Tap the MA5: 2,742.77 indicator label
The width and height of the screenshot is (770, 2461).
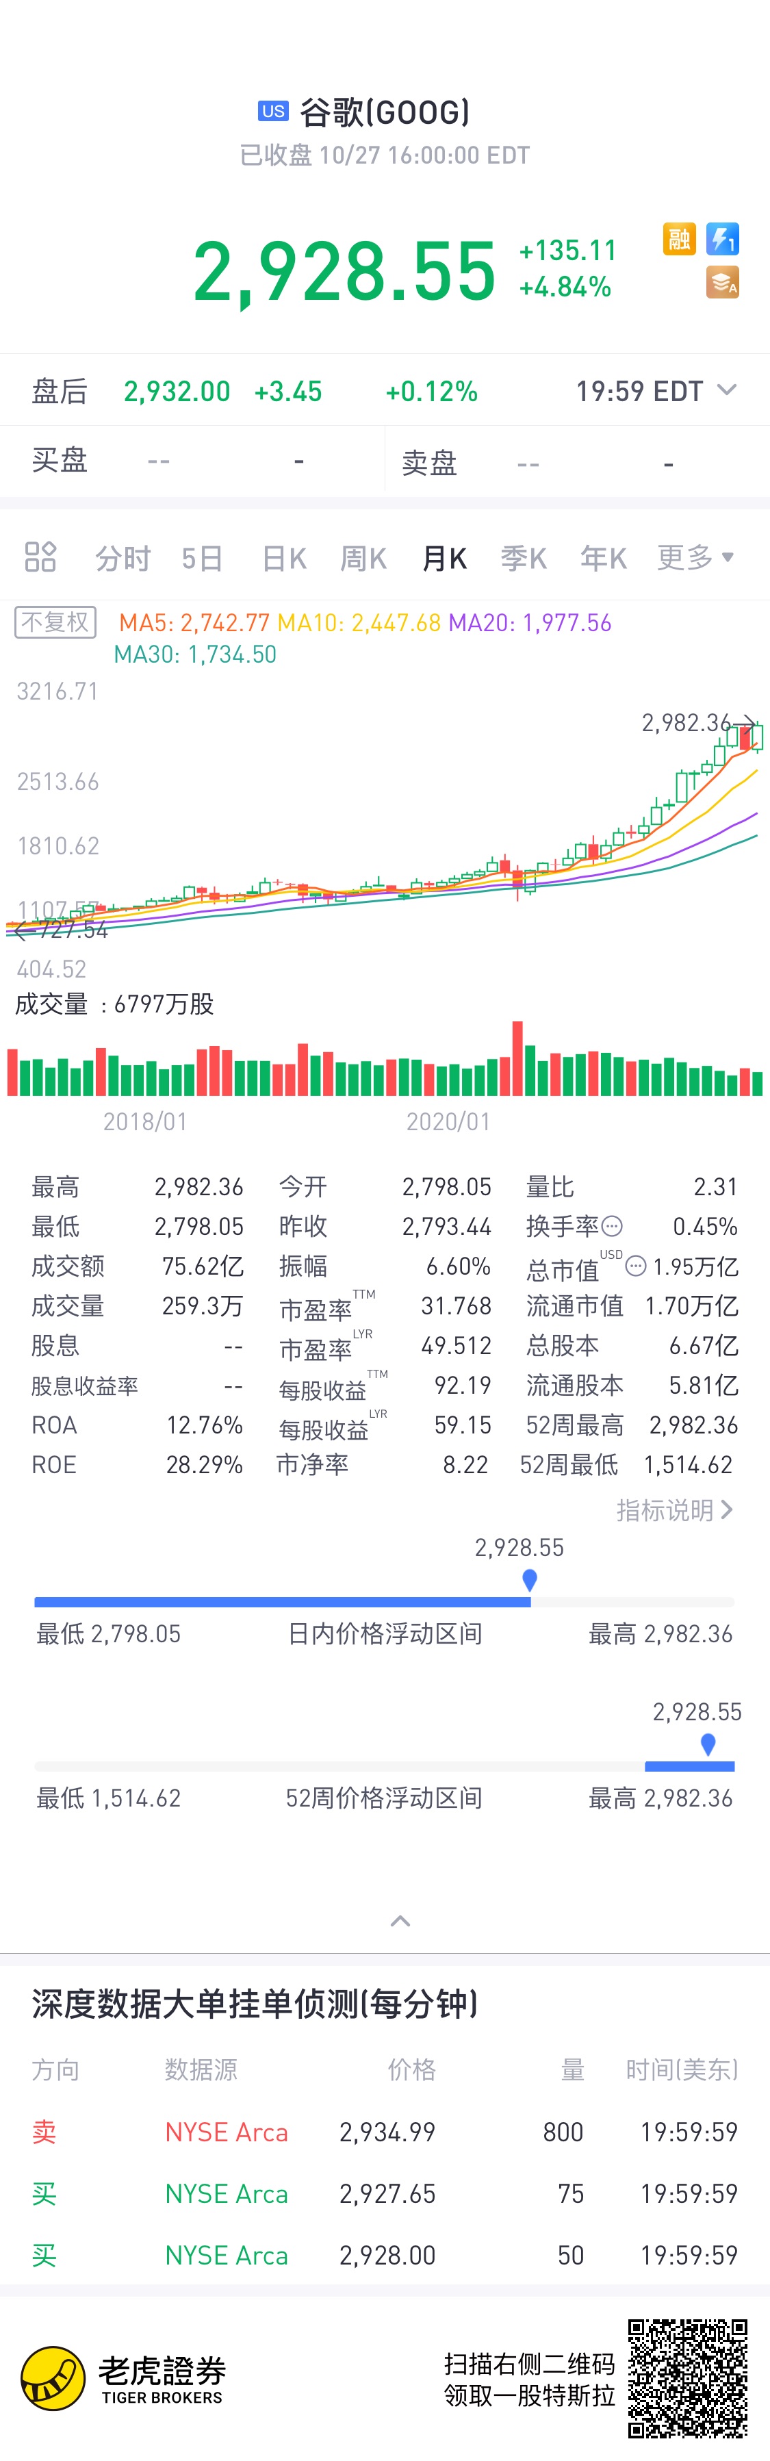coord(195,623)
